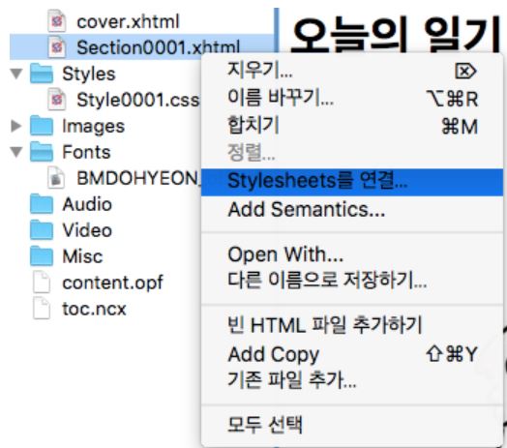This screenshot has width=507, height=448.
Task: Click the Audio folder icon
Action: [42, 204]
